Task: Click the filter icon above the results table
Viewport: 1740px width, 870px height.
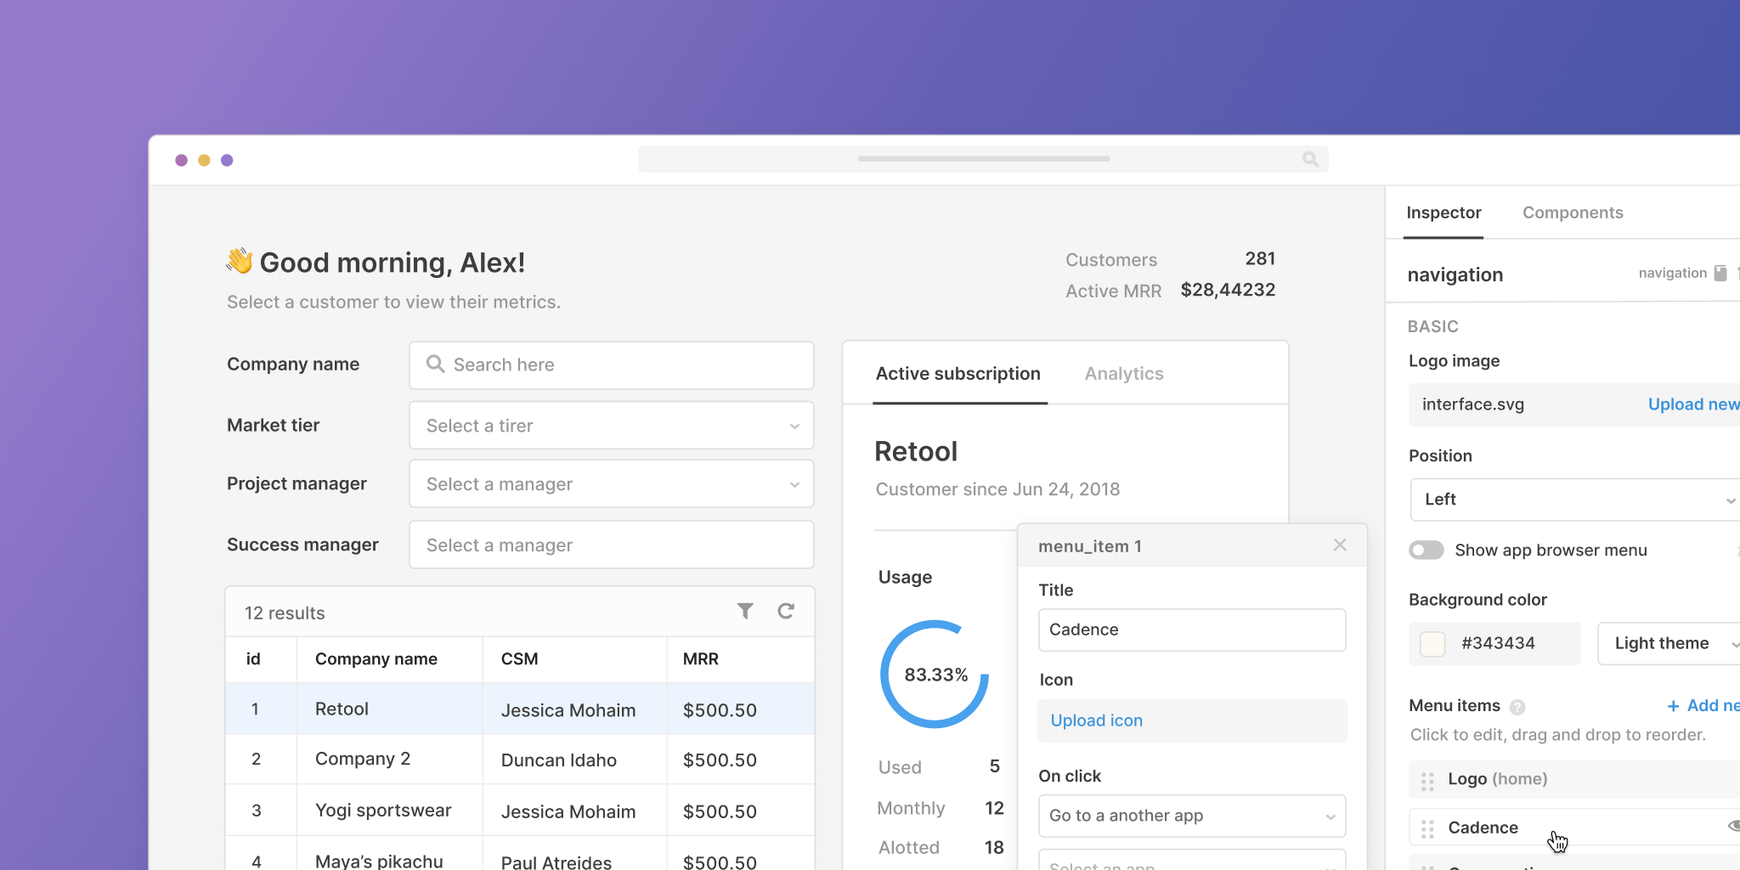Action: tap(745, 611)
